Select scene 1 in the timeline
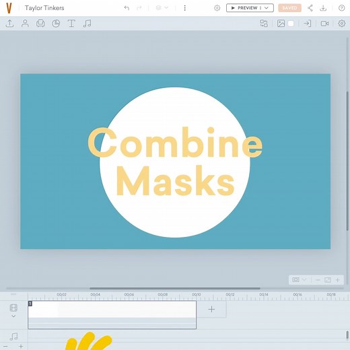This screenshot has height=350, width=350. pyautogui.click(x=112, y=315)
